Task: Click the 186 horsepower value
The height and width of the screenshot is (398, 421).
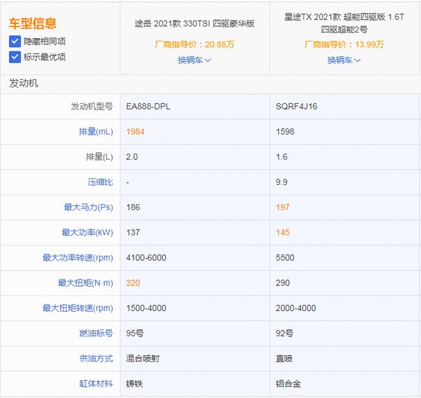Action: [x=133, y=207]
